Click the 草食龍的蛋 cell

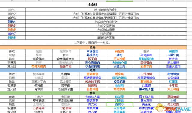(93, 66)
